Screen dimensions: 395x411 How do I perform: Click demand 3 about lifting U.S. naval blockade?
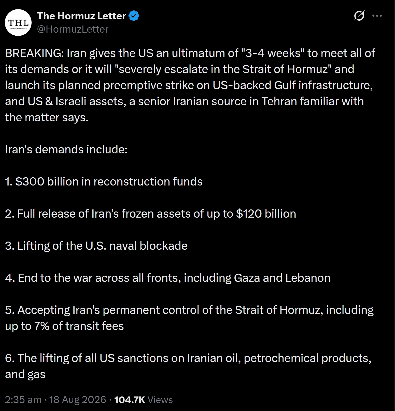pos(96,246)
